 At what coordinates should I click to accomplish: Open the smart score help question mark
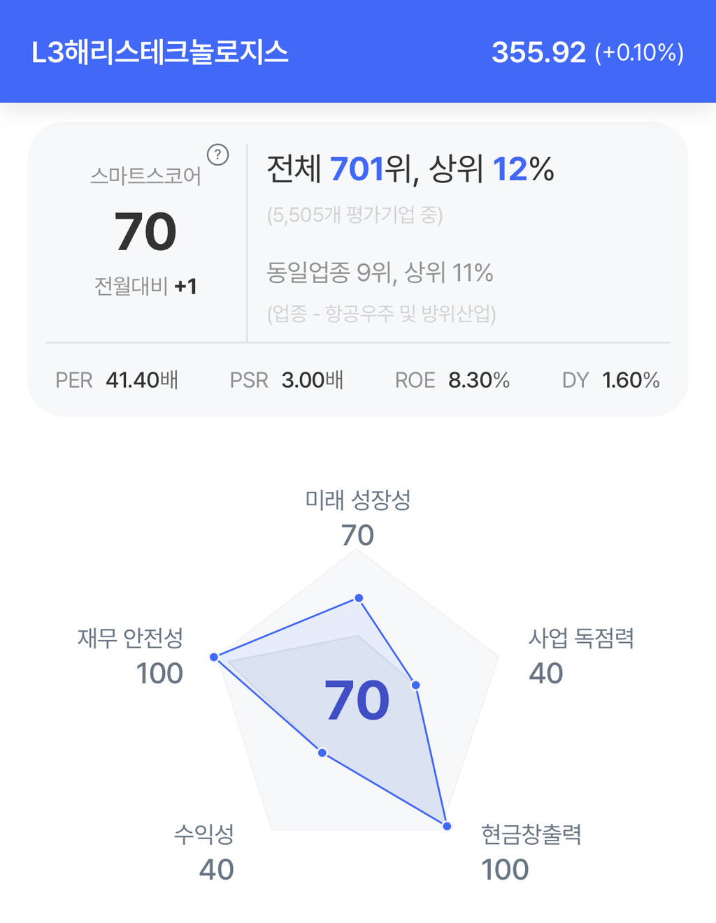coord(218,154)
